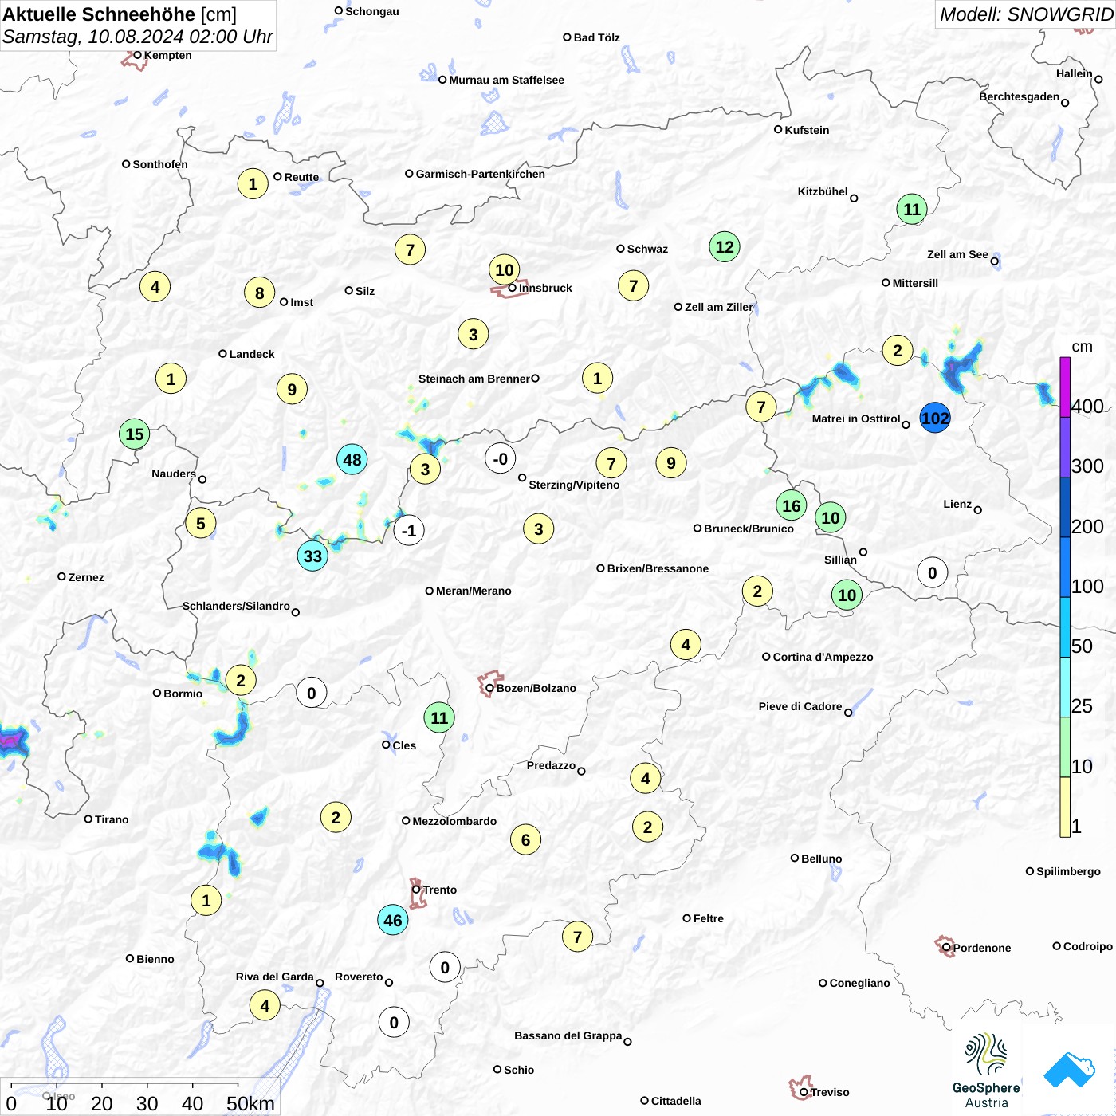Click the magenta 400 cm legend color
Screen dimensions: 1116x1116
pyautogui.click(x=1065, y=387)
